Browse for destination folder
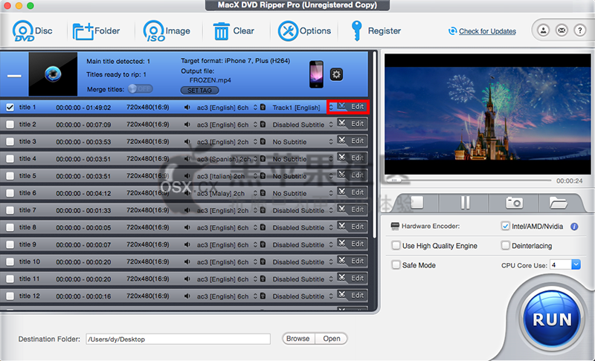 [298, 339]
